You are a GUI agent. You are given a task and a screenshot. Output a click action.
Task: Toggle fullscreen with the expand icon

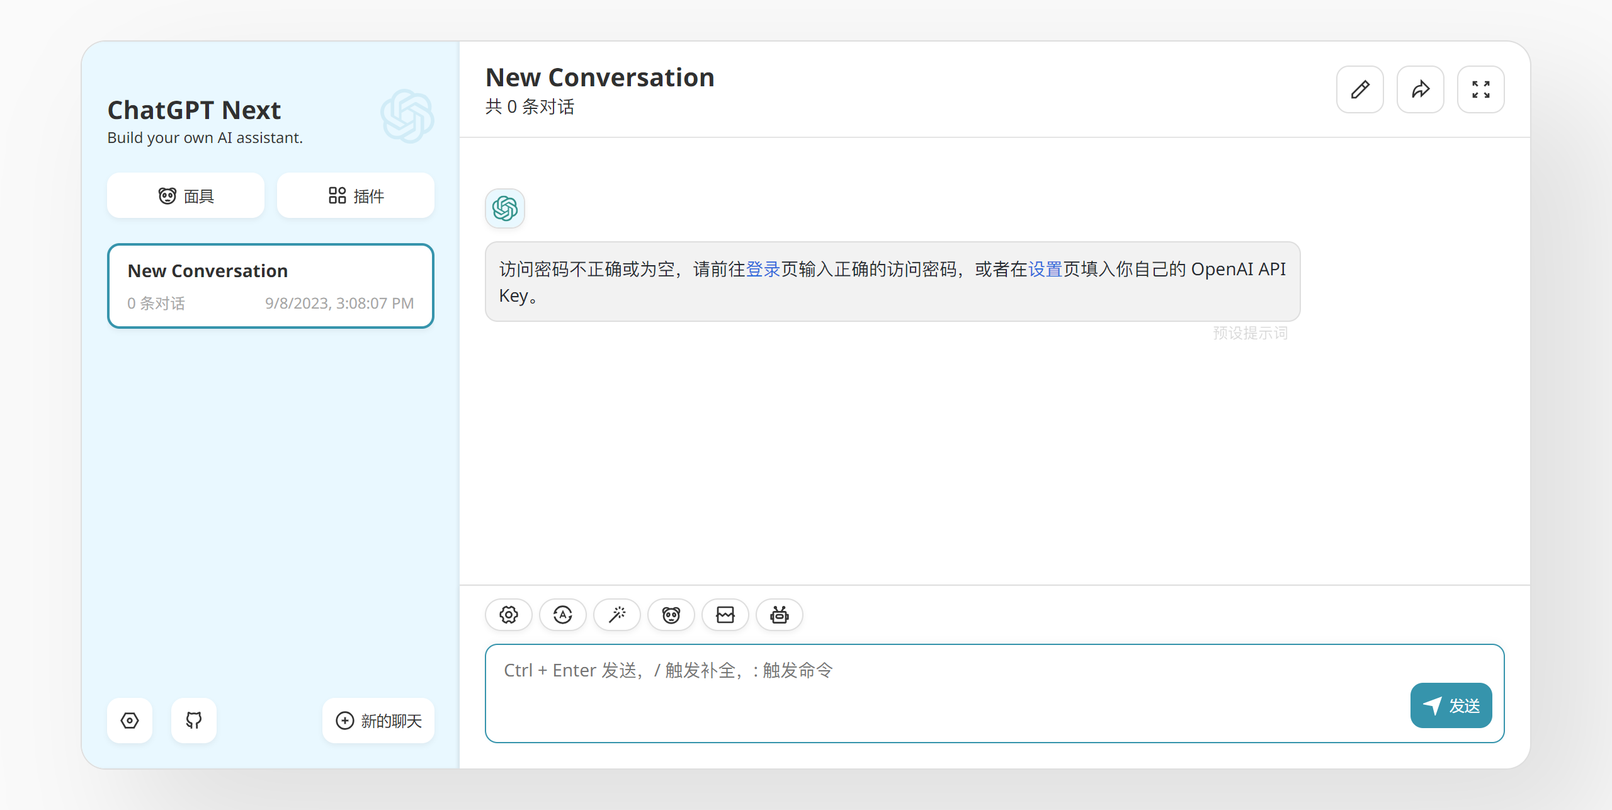point(1481,89)
